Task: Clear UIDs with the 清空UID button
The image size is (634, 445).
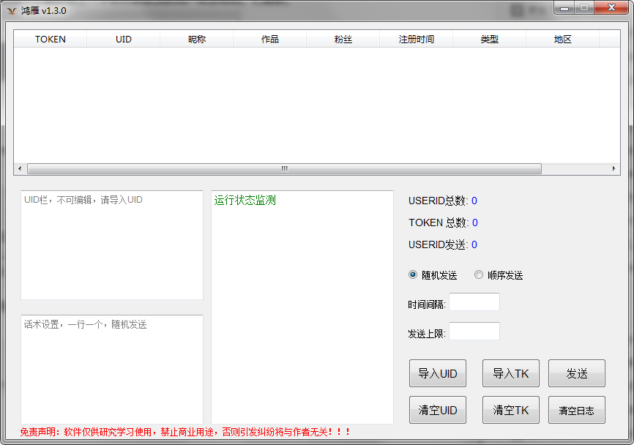Action: pos(437,410)
